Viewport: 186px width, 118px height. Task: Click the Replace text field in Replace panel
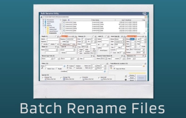click(71, 39)
